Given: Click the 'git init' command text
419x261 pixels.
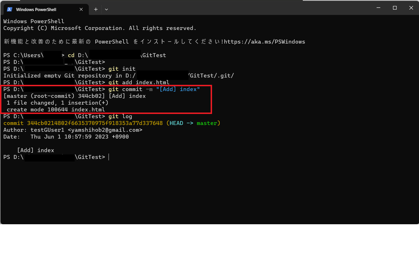Looking at the screenshot, I should point(122,69).
